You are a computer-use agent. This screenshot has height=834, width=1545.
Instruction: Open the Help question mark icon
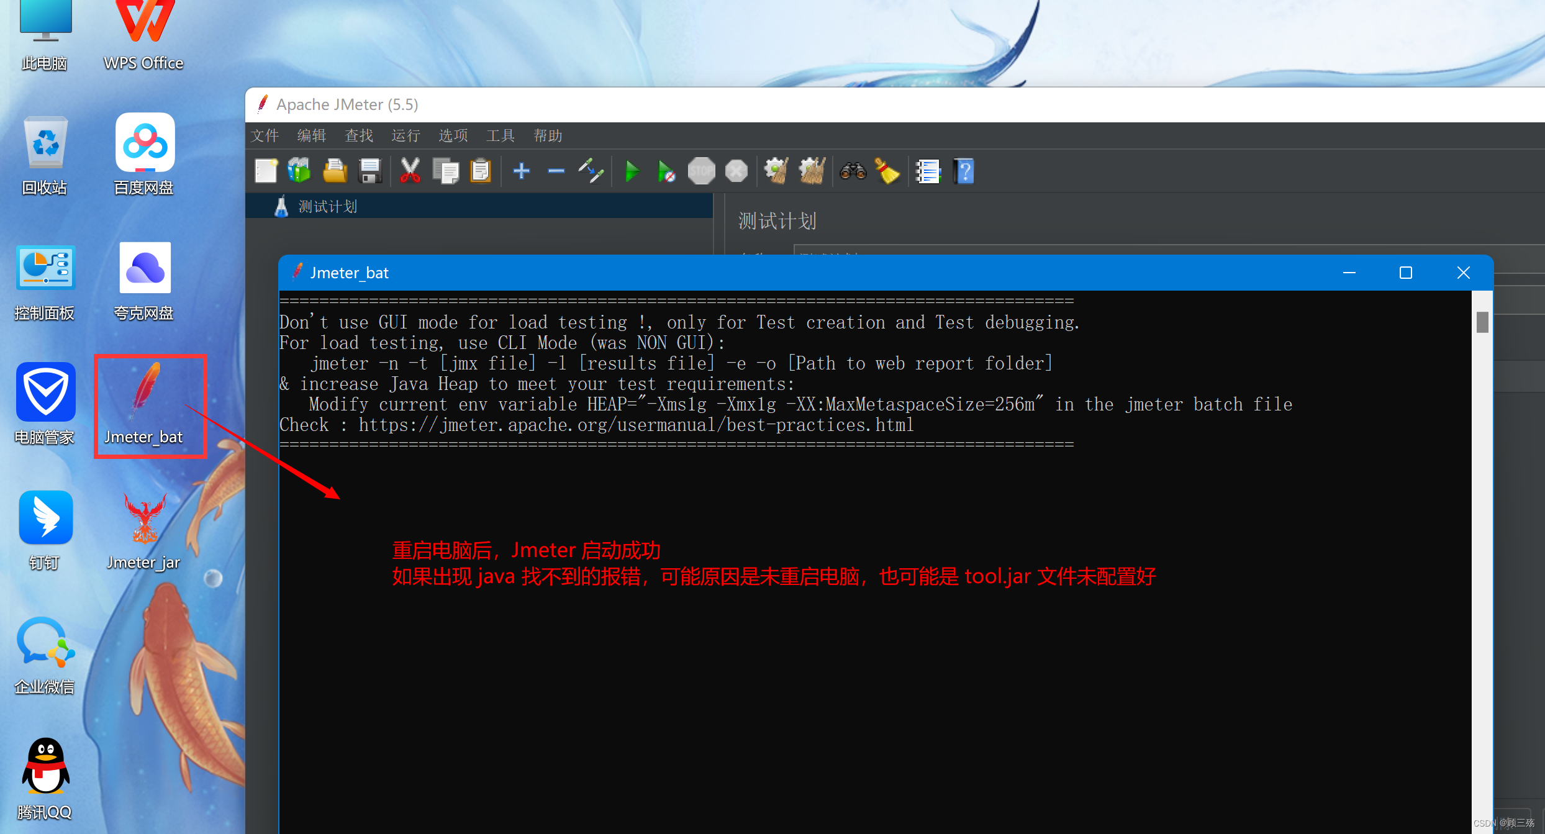[964, 171]
